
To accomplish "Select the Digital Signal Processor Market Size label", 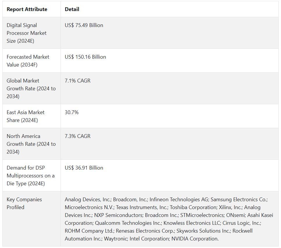I will [26, 33].
